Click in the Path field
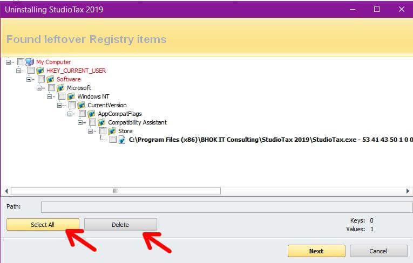Viewport: 413px width, 263px height. pos(227,207)
